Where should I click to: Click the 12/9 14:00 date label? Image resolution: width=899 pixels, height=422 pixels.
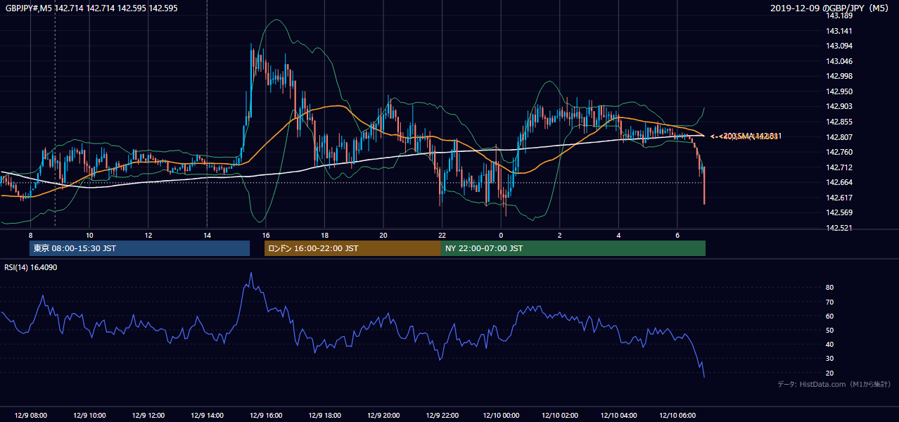[207, 415]
